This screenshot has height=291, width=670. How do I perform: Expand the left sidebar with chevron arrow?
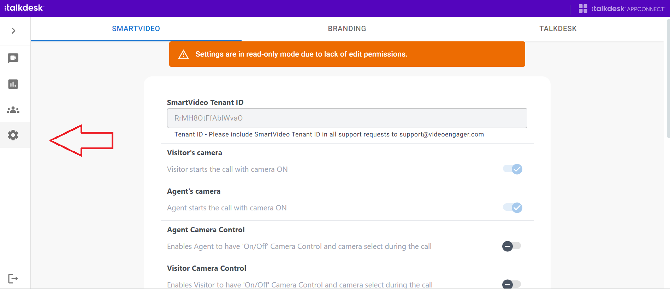tap(13, 31)
